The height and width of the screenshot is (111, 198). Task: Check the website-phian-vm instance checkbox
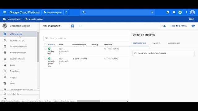pos(45,59)
